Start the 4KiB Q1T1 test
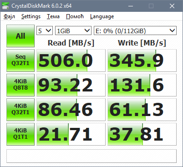This screenshot has width=183, height=167. click(20, 134)
